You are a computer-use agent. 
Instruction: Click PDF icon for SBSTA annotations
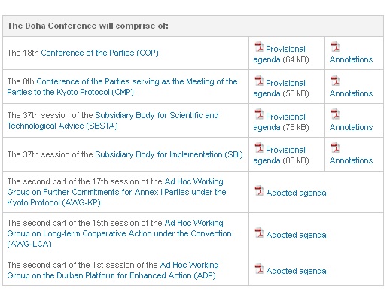[335, 114]
